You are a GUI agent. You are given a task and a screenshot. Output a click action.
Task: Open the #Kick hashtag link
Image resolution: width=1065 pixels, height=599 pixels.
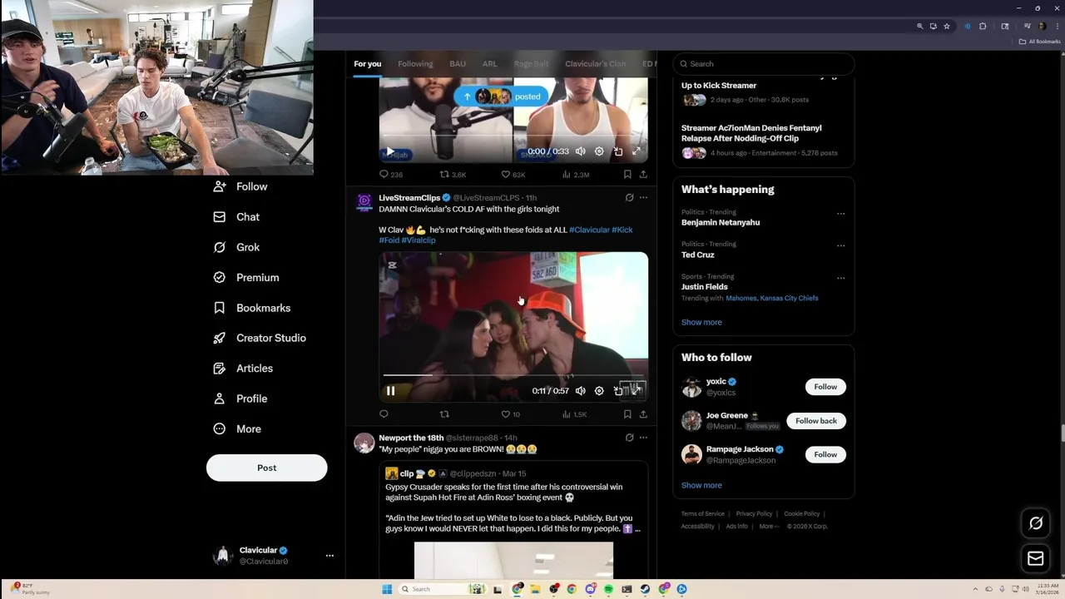click(x=622, y=230)
